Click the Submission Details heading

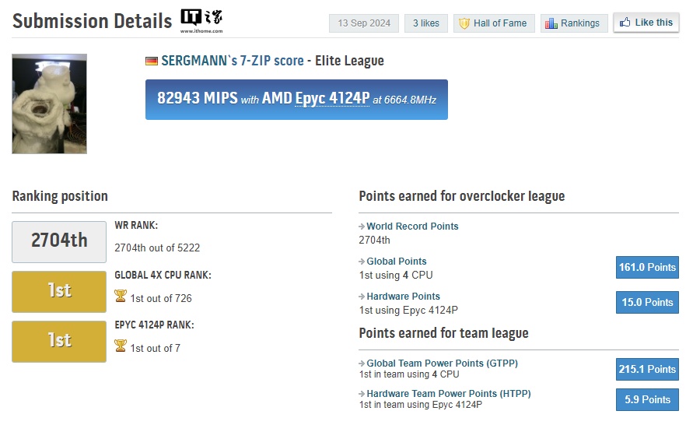pyautogui.click(x=92, y=21)
